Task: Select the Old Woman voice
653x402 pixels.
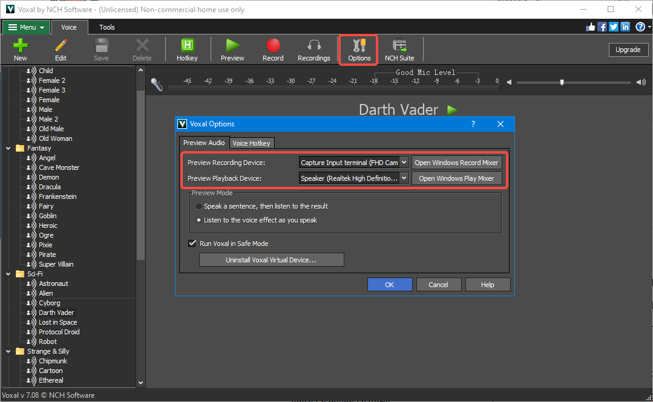Action: coord(56,138)
